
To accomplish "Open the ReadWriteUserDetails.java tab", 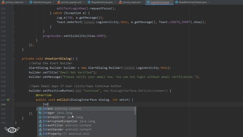I will 193,2.
